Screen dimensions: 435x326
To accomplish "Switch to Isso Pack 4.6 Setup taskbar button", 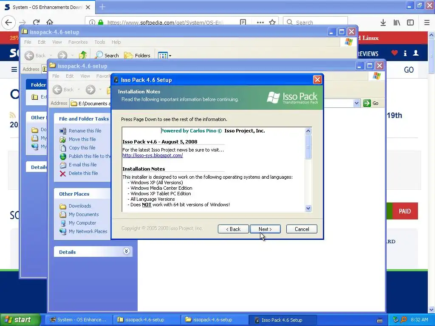I will (x=282, y=320).
